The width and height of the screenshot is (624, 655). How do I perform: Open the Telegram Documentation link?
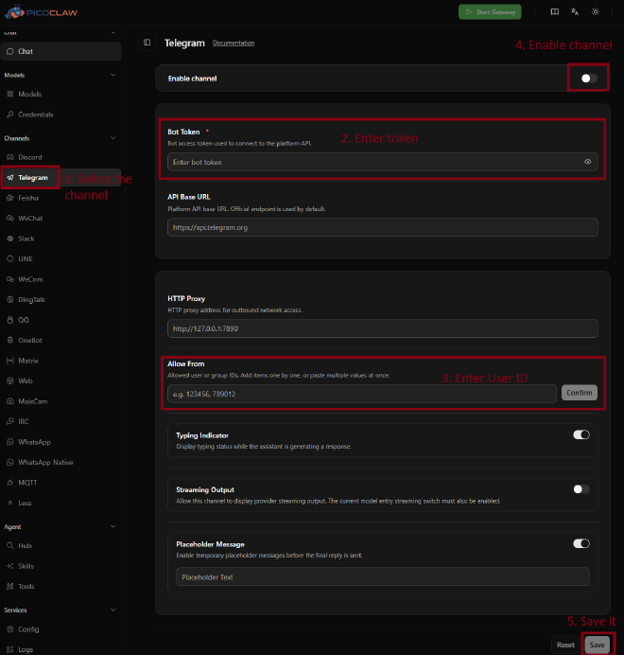(x=234, y=43)
